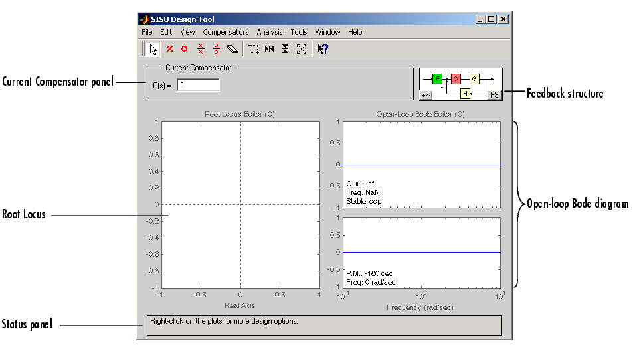Screen dimensions: 635x353
Task: Click the G plant block
Action: [474, 79]
